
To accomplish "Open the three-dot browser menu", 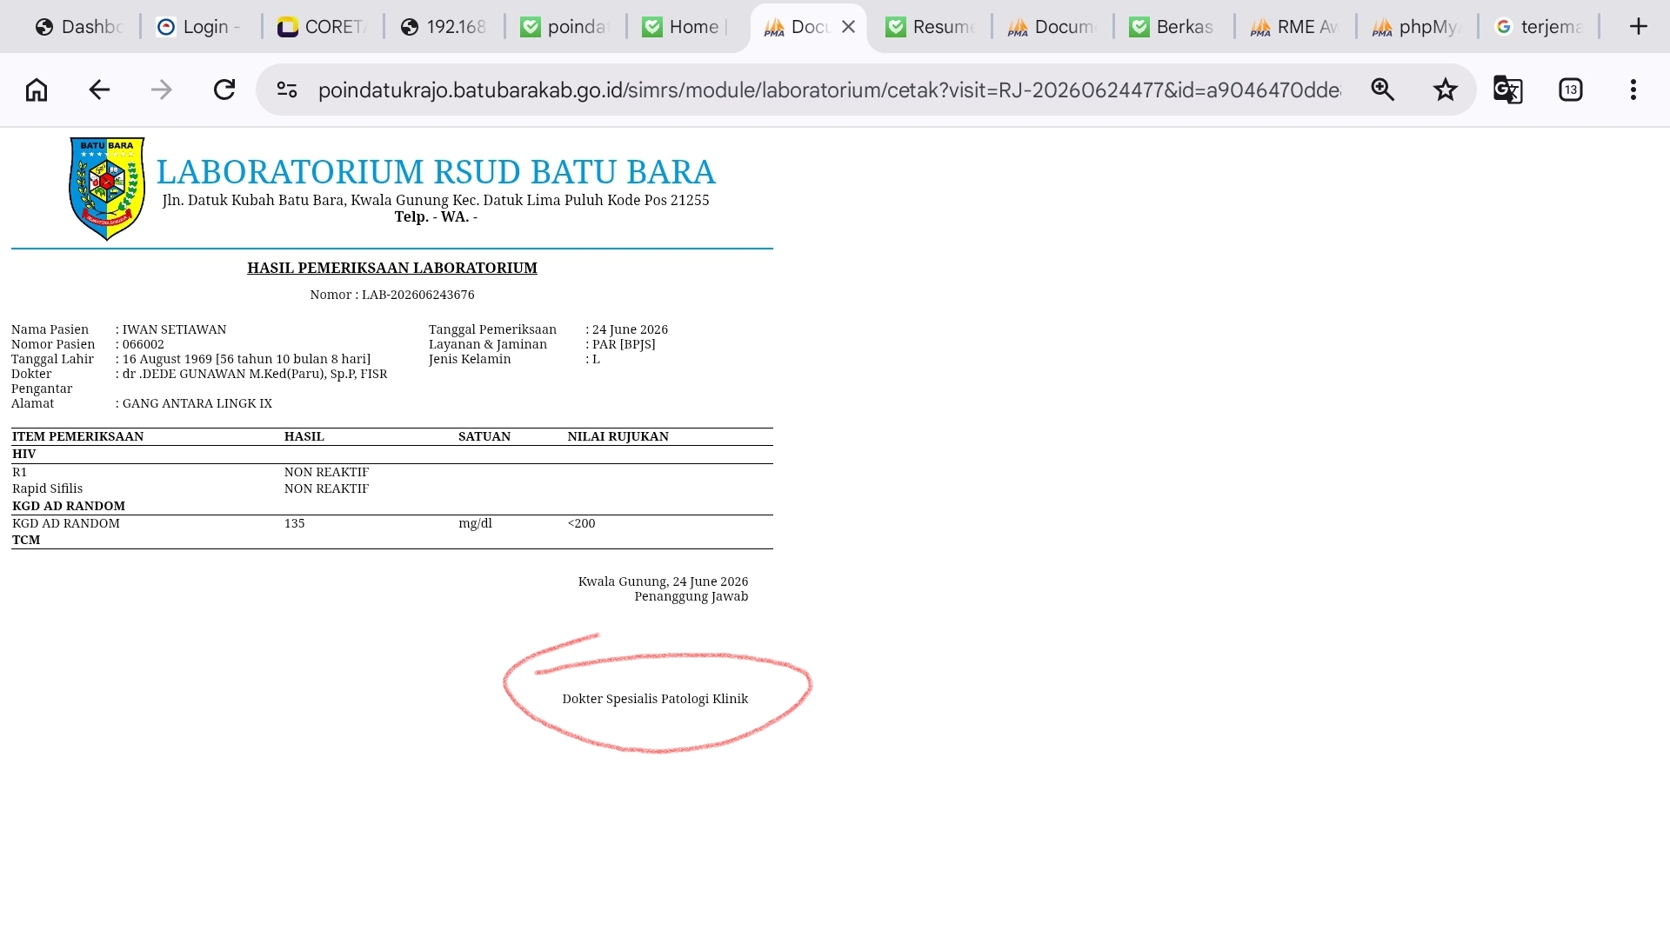I will coord(1633,90).
